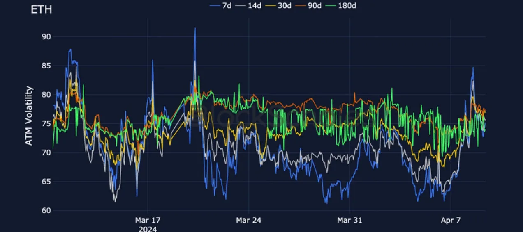Click the 60 y-axis tick value
Viewport: 523px width, 232px height.
point(46,211)
